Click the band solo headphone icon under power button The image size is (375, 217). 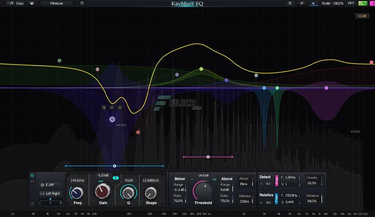32,182
